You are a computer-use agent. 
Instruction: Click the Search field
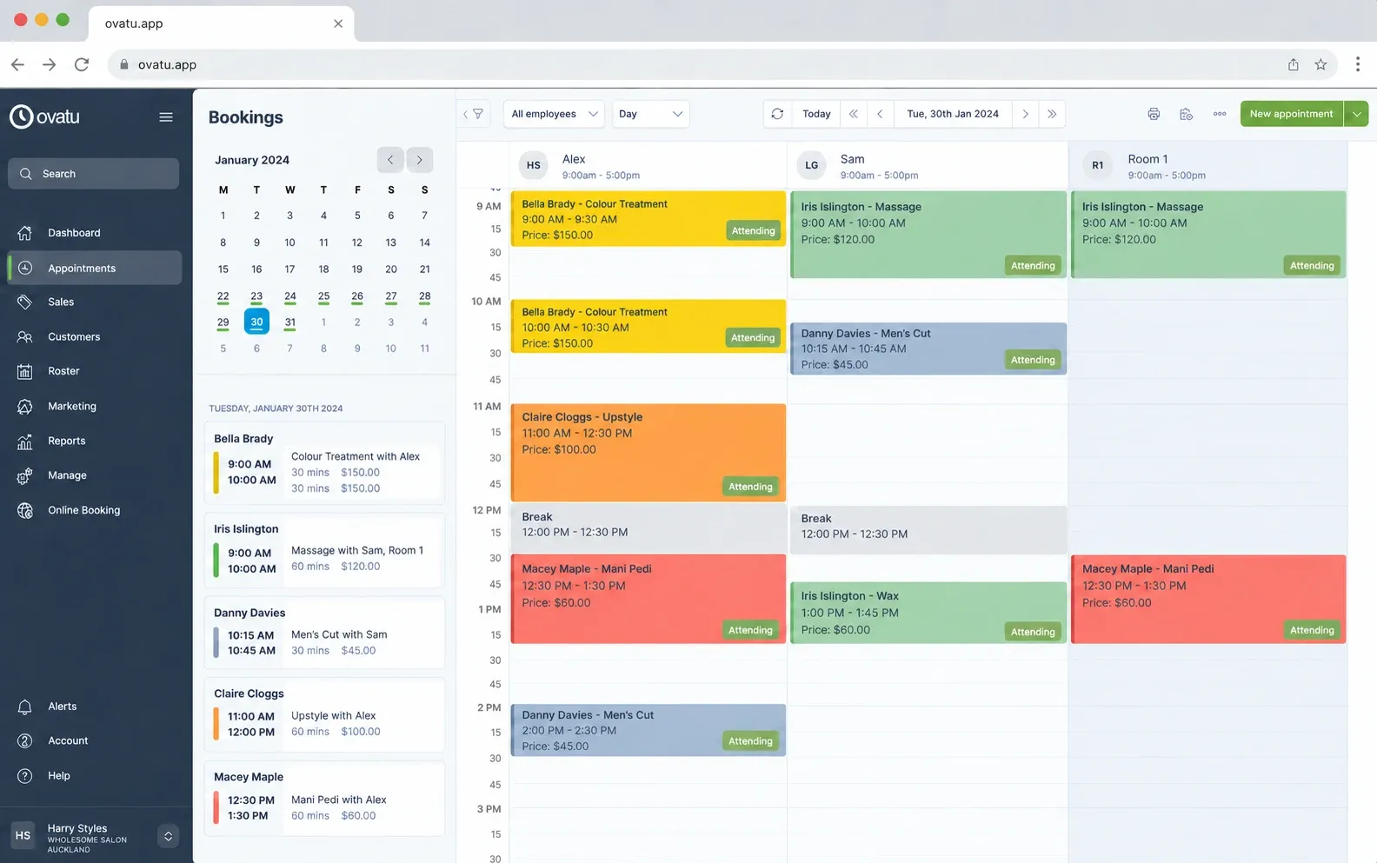tap(94, 174)
